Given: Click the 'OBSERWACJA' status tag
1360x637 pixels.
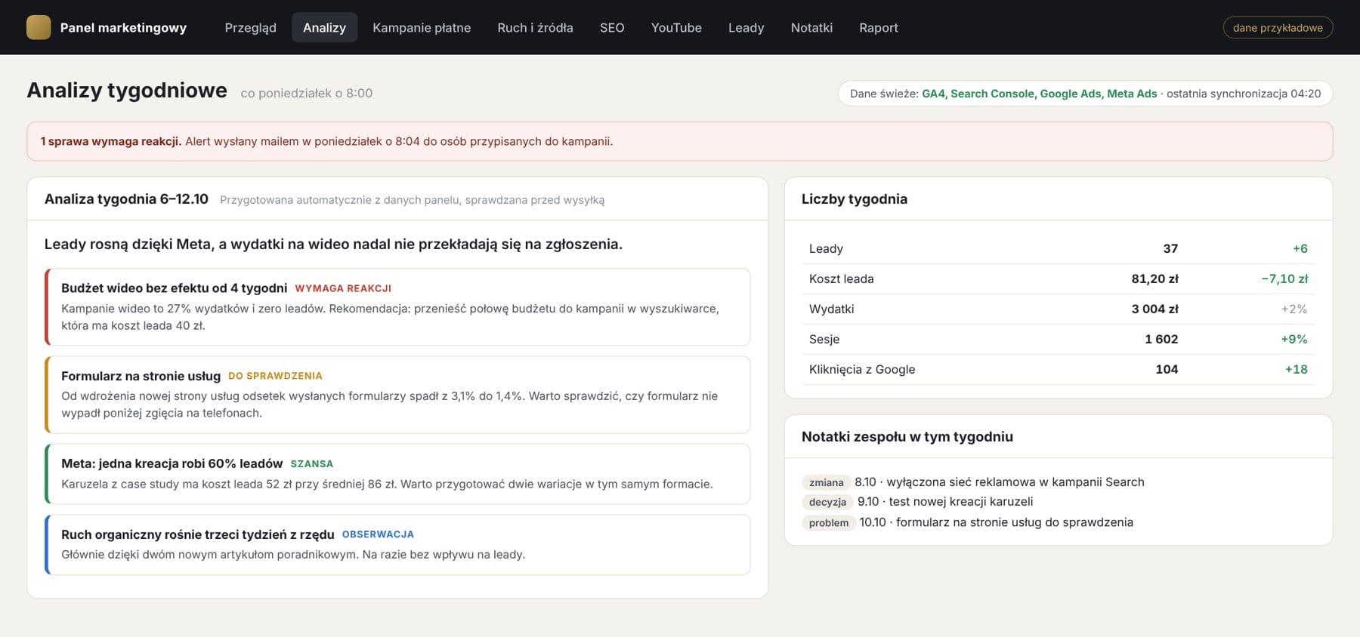Looking at the screenshot, I should coord(378,534).
